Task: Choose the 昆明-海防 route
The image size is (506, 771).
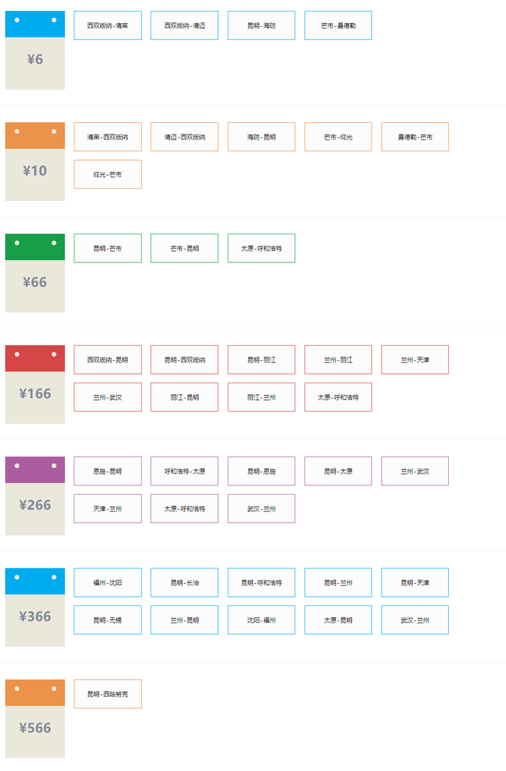Action: (261, 25)
